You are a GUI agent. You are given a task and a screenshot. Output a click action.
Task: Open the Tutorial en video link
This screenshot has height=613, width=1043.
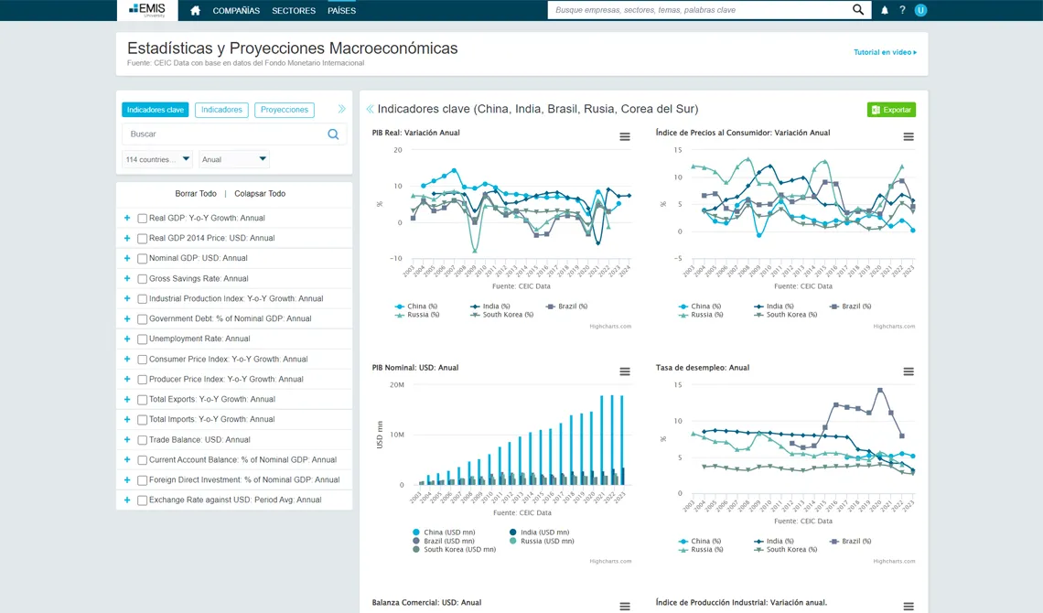[885, 52]
